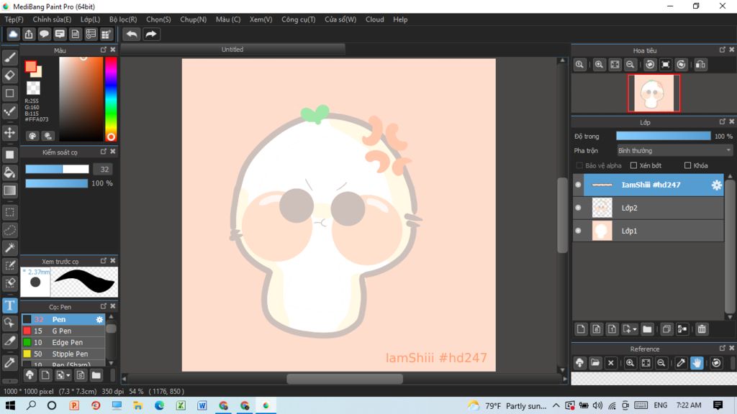Open the Cửa sổ(W) menu
Screen dimensions: 737x414
click(x=340, y=19)
